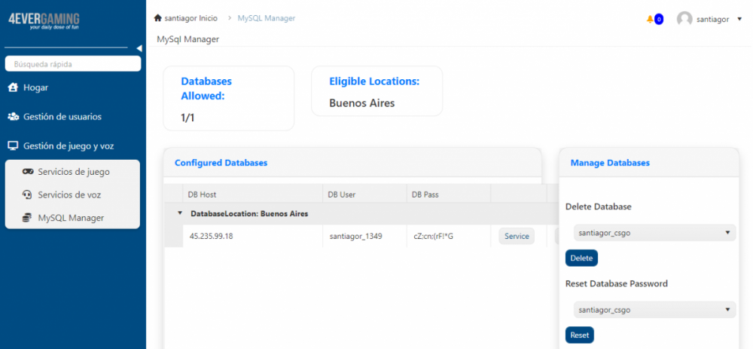Viewport: 753px width, 349px height.
Task: Click the Servicios de voz headset icon
Action: [x=27, y=194]
